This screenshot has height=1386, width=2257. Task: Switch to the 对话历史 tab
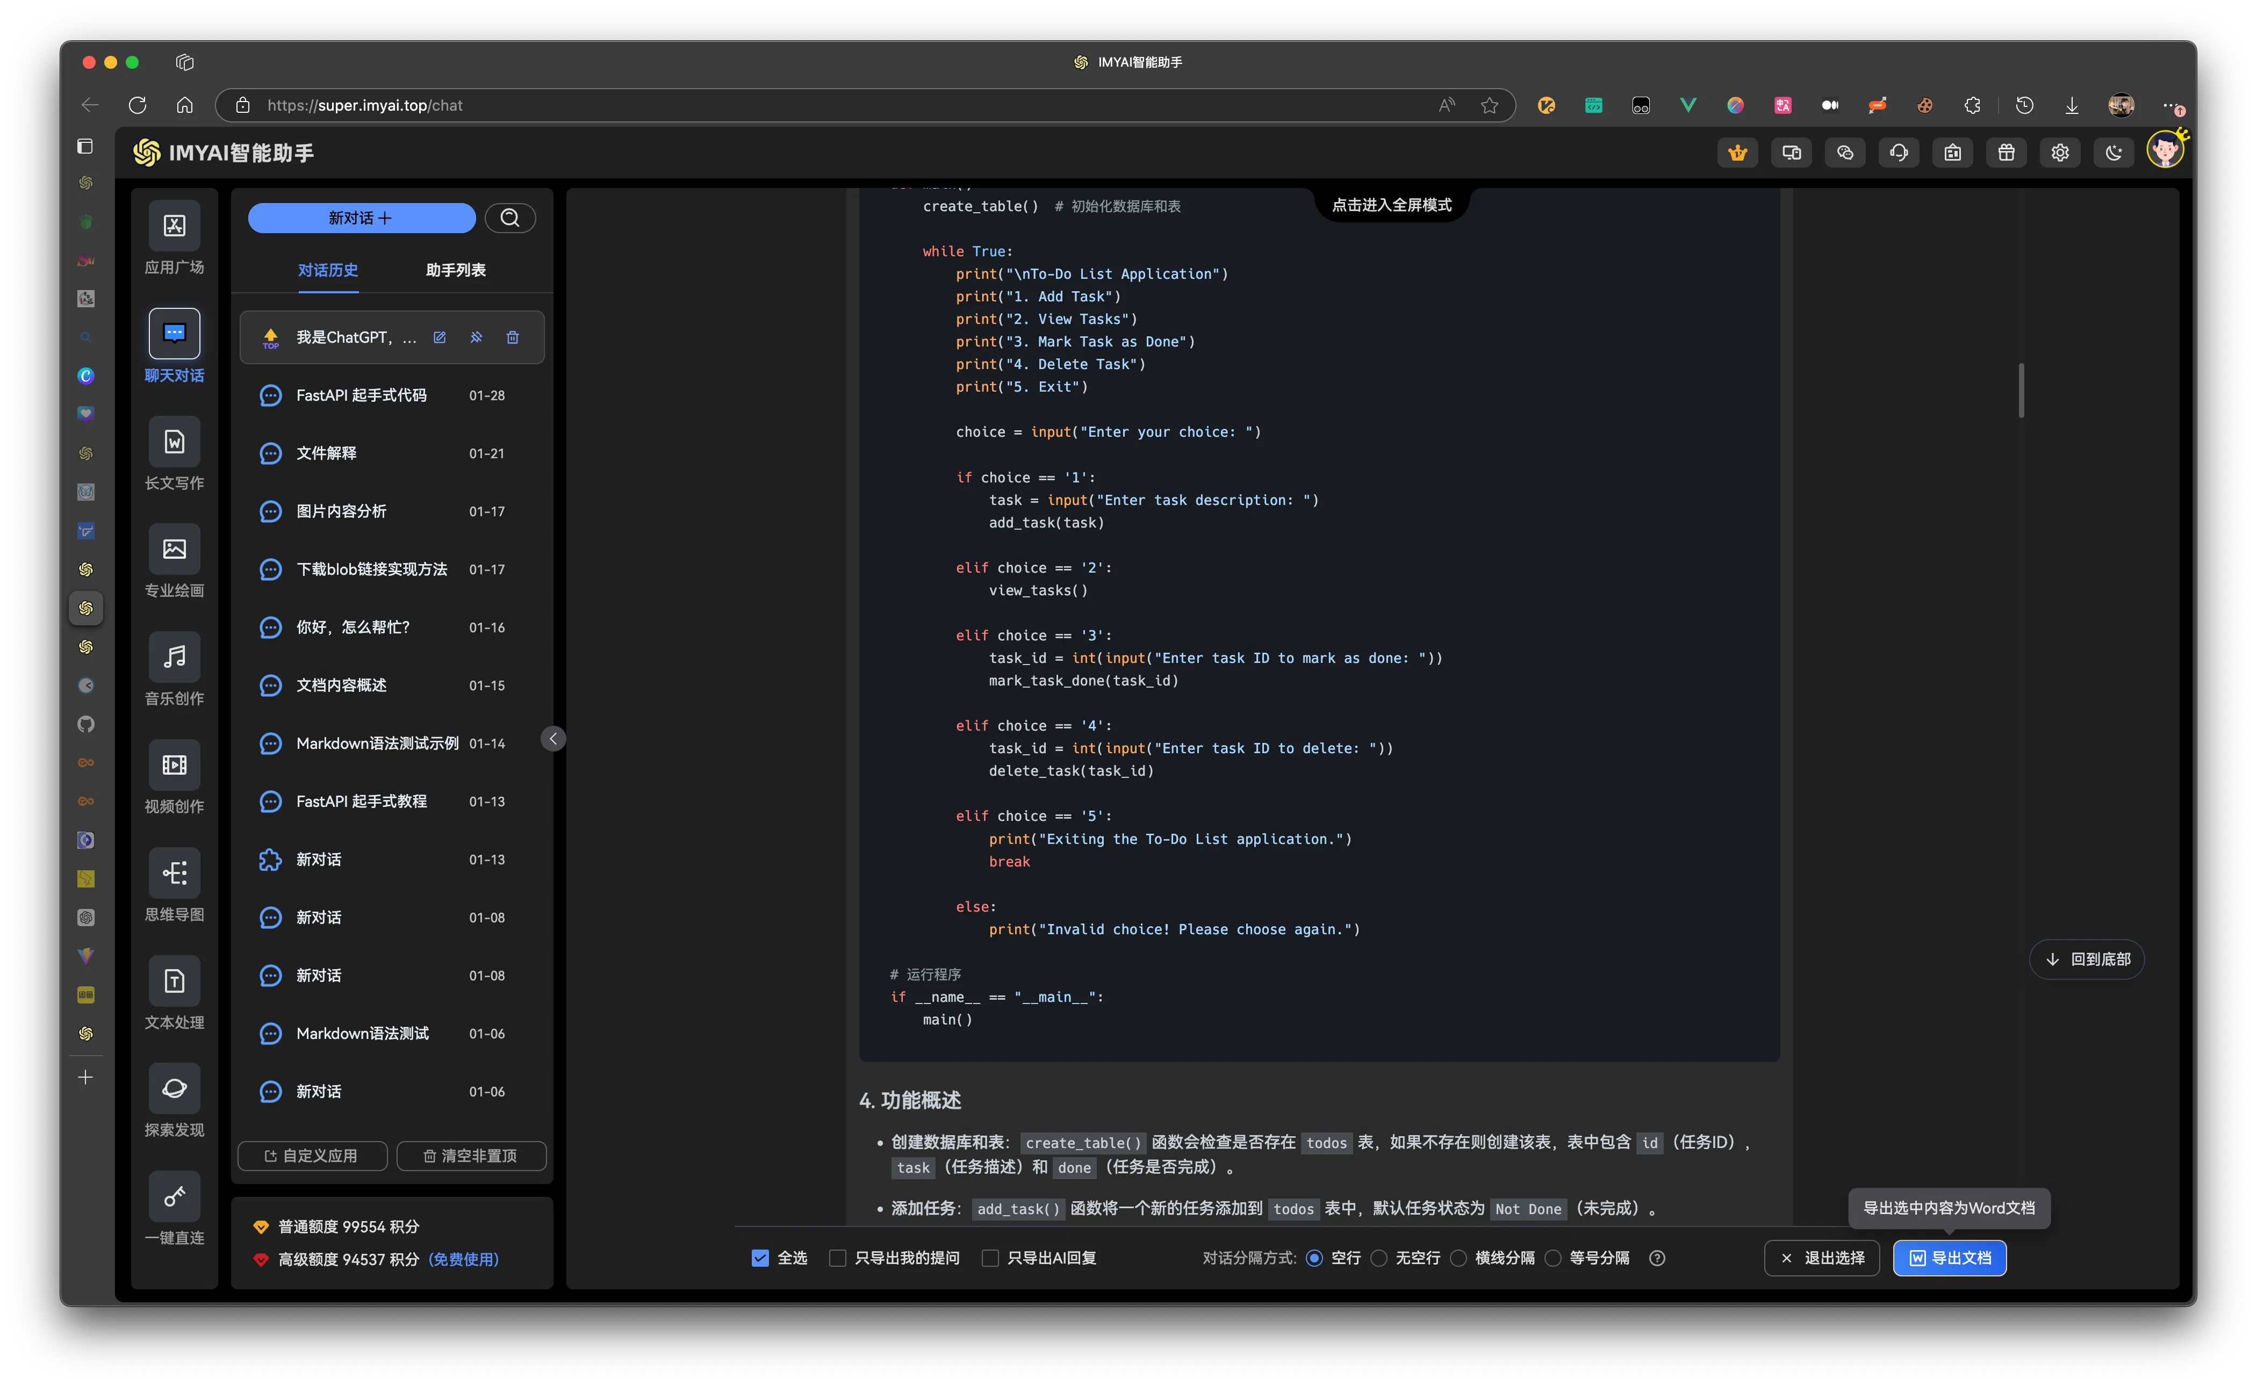pyautogui.click(x=327, y=270)
